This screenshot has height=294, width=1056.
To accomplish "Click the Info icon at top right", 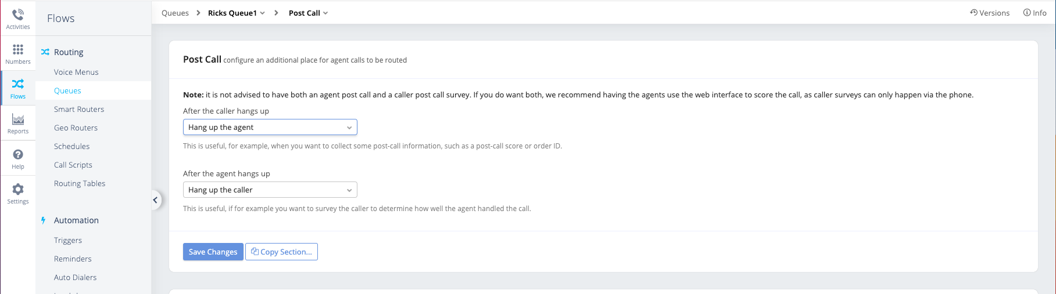I will [x=1027, y=13].
